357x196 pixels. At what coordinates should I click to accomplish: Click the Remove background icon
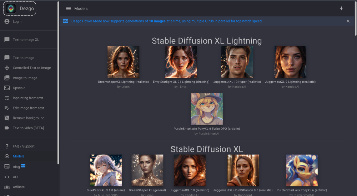(7, 118)
